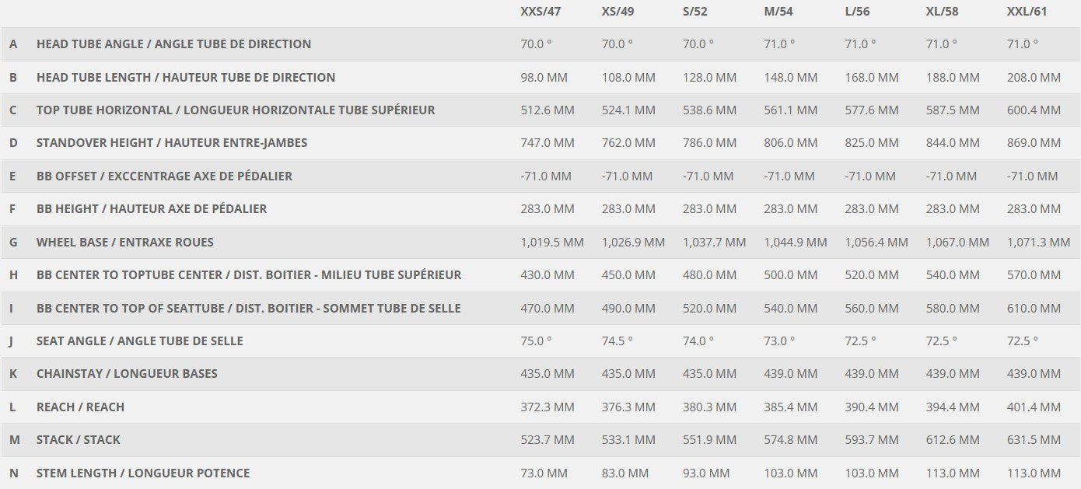
Task: Select the 83.0 MM stem length cell
Action: point(625,473)
